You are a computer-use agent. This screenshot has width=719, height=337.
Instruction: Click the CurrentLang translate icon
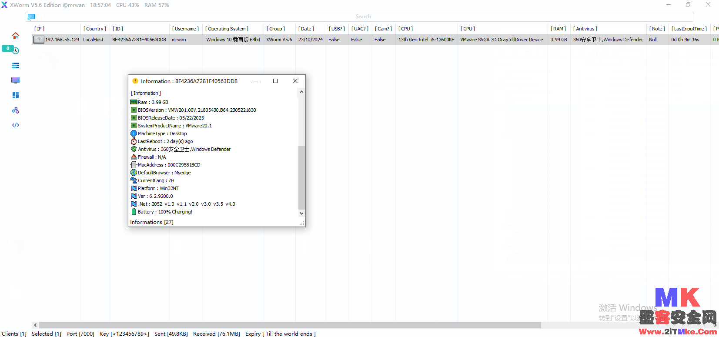click(x=134, y=180)
